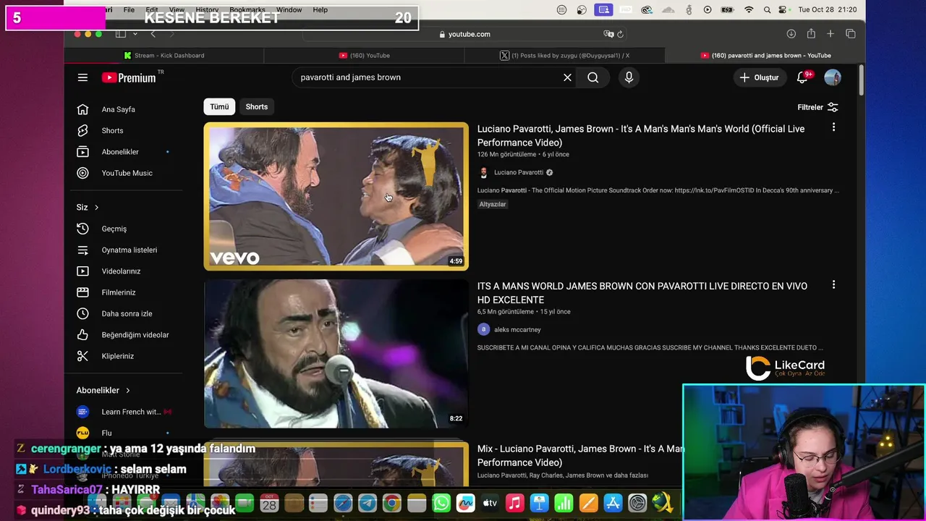The image size is (926, 521).
Task: Click the Altyazılar badge on first result
Action: [493, 204]
